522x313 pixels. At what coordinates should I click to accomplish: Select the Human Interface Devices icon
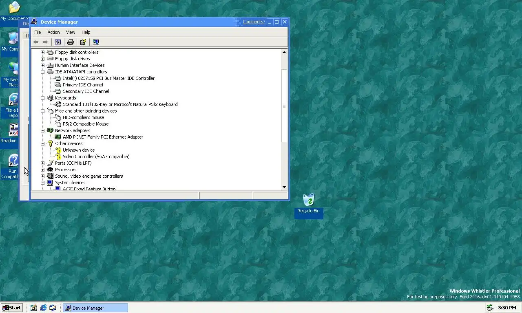pos(50,65)
